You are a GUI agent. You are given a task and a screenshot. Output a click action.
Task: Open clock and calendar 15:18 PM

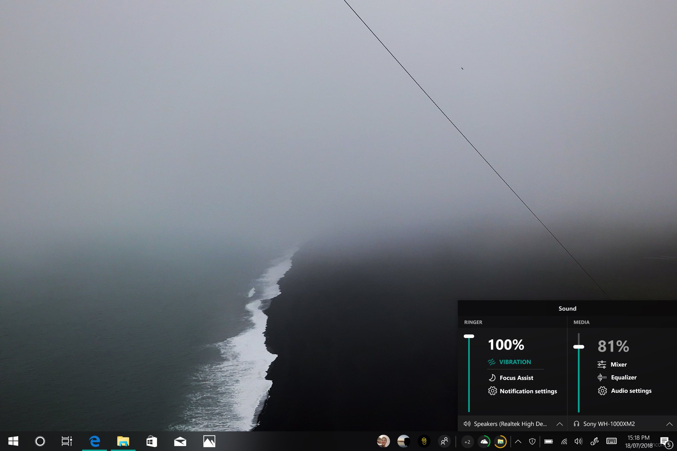[x=639, y=441]
